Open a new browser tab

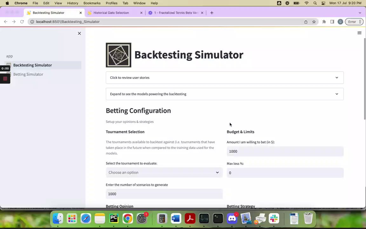point(212,13)
